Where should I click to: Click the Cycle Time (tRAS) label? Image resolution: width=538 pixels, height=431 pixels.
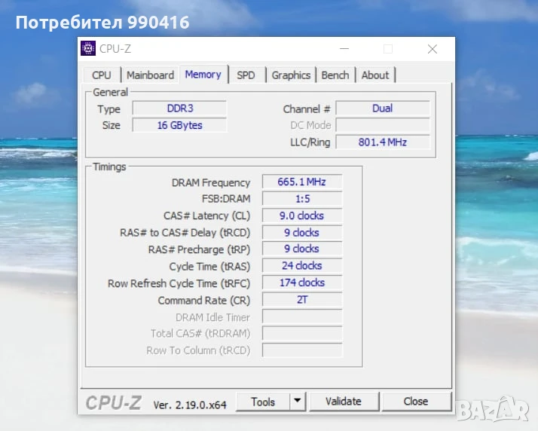tap(209, 267)
